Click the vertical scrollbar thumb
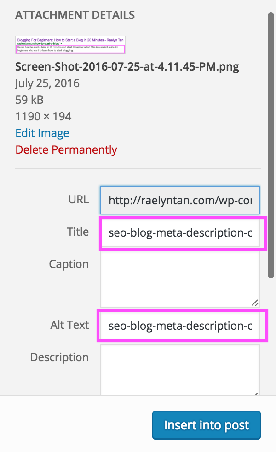 click(x=271, y=145)
